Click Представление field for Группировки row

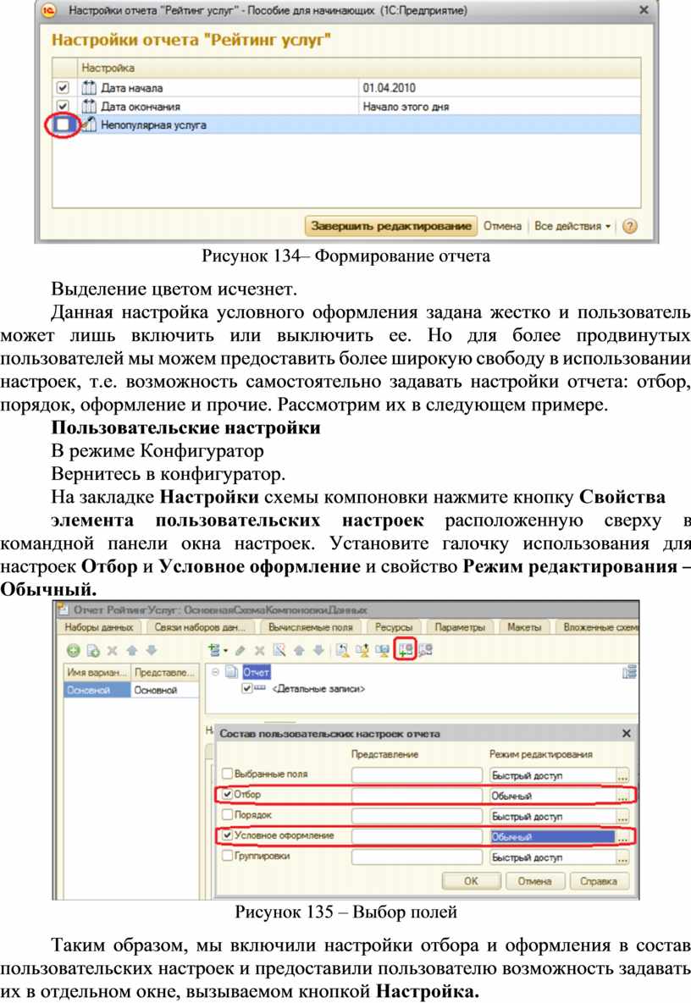417,857
